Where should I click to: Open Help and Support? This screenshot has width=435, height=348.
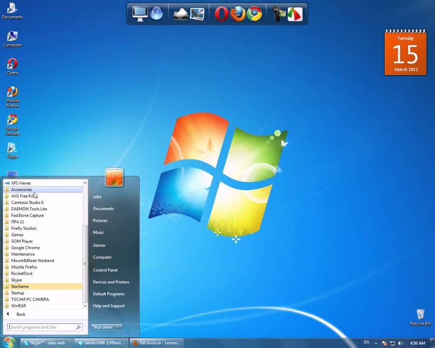(109, 306)
